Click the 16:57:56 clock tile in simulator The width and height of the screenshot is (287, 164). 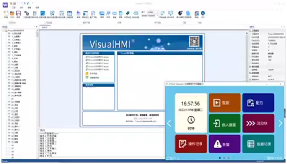click(x=191, y=113)
